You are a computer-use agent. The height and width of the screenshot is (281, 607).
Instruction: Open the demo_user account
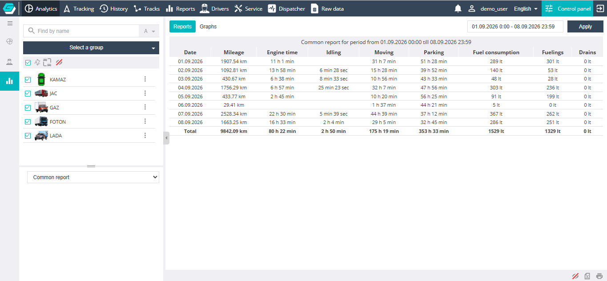488,8
